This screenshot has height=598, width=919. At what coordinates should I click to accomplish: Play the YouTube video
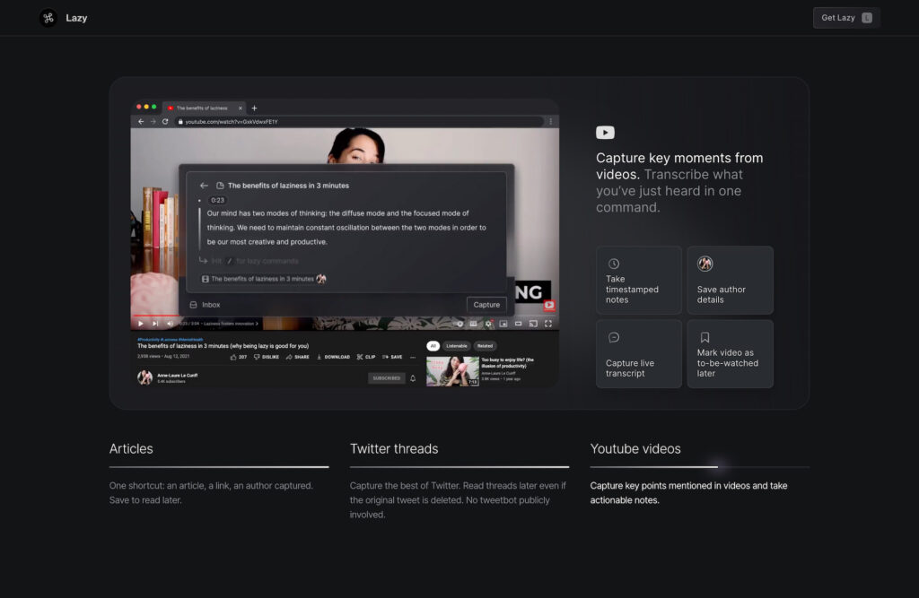[141, 324]
